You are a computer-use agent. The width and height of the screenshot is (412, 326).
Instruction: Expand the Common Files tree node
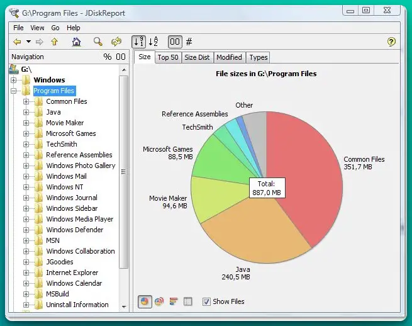tap(26, 101)
